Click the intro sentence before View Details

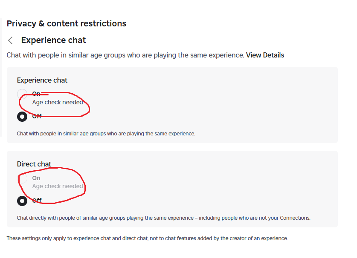click(x=125, y=55)
